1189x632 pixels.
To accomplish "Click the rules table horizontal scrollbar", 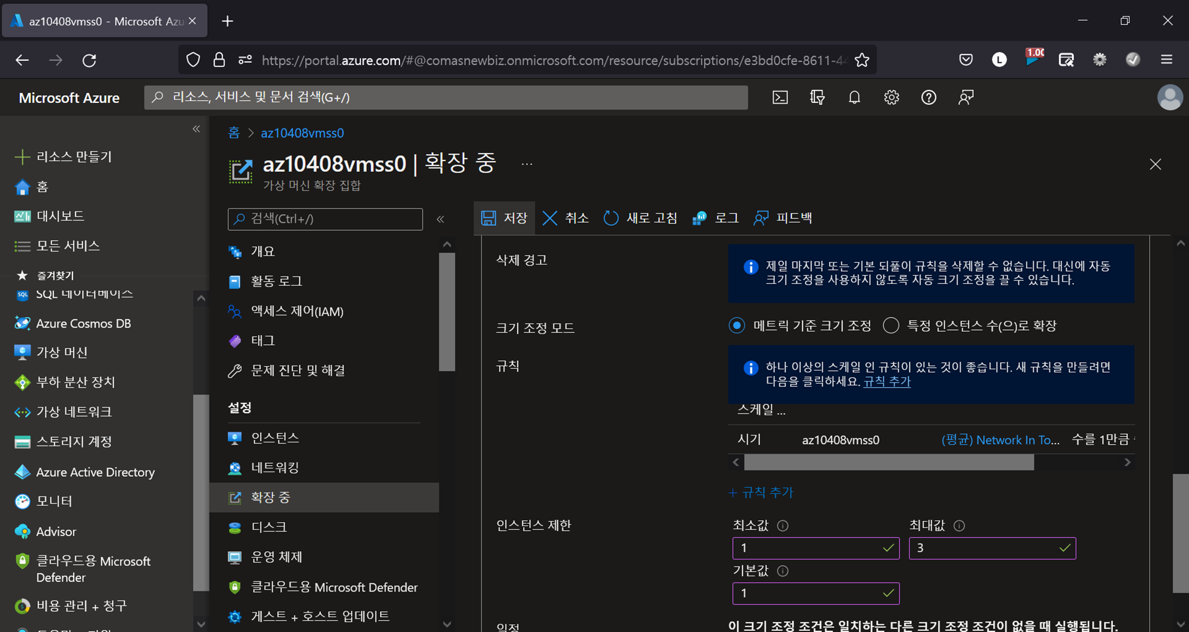I will [x=889, y=462].
